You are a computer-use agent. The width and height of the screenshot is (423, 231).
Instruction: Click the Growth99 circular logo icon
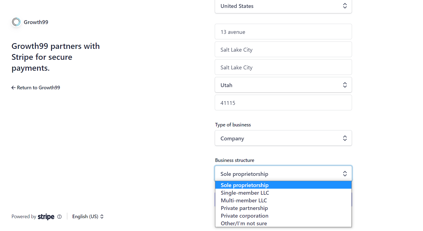[16, 22]
